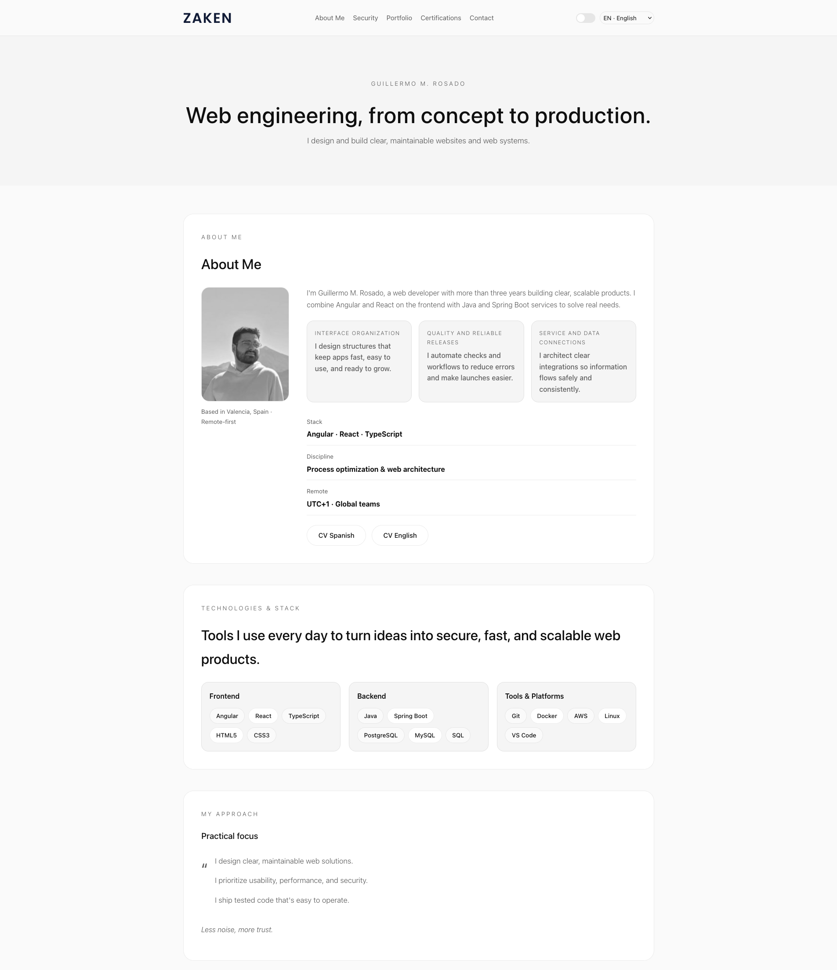837x970 pixels.
Task: Click the TypeScript tag in Frontend card
Action: [x=303, y=716]
